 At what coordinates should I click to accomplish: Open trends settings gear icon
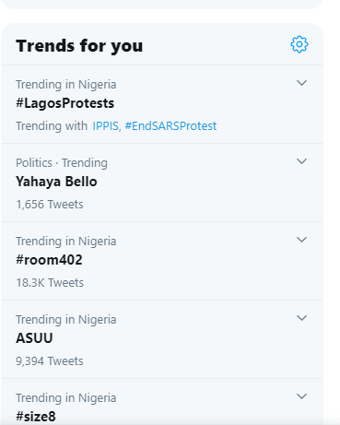299,44
